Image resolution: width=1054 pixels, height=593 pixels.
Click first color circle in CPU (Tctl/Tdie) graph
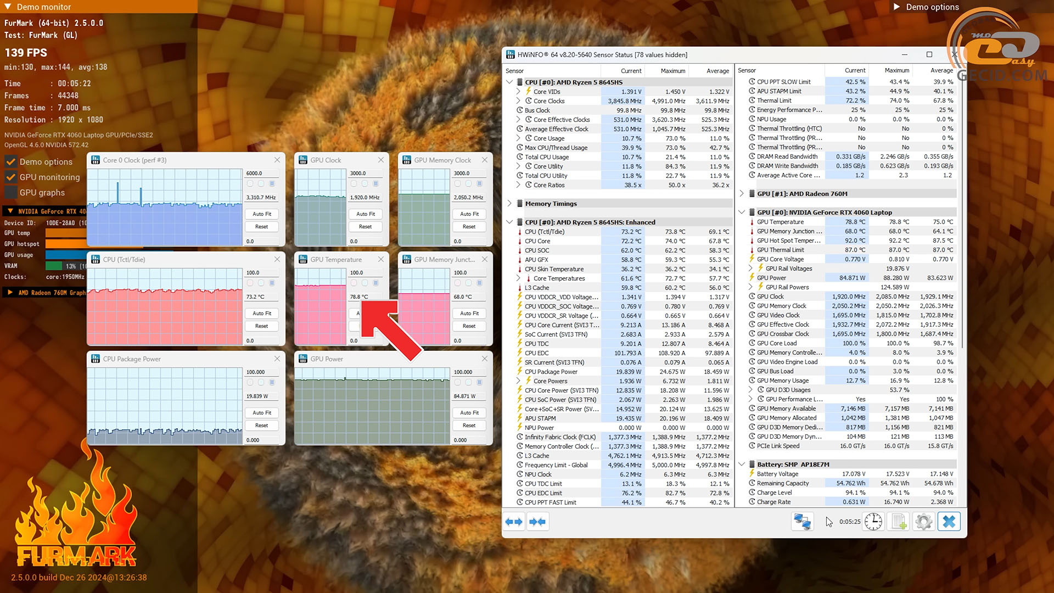coord(250,283)
